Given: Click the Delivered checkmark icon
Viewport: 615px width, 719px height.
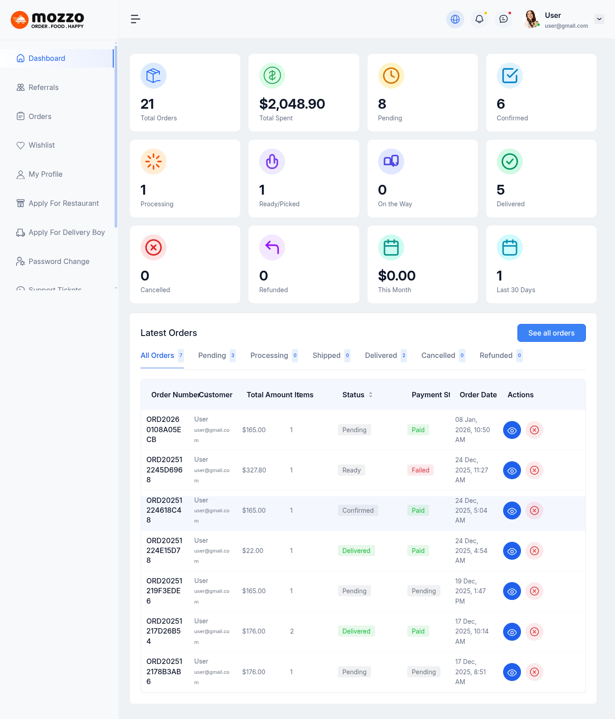Looking at the screenshot, I should click(x=509, y=162).
